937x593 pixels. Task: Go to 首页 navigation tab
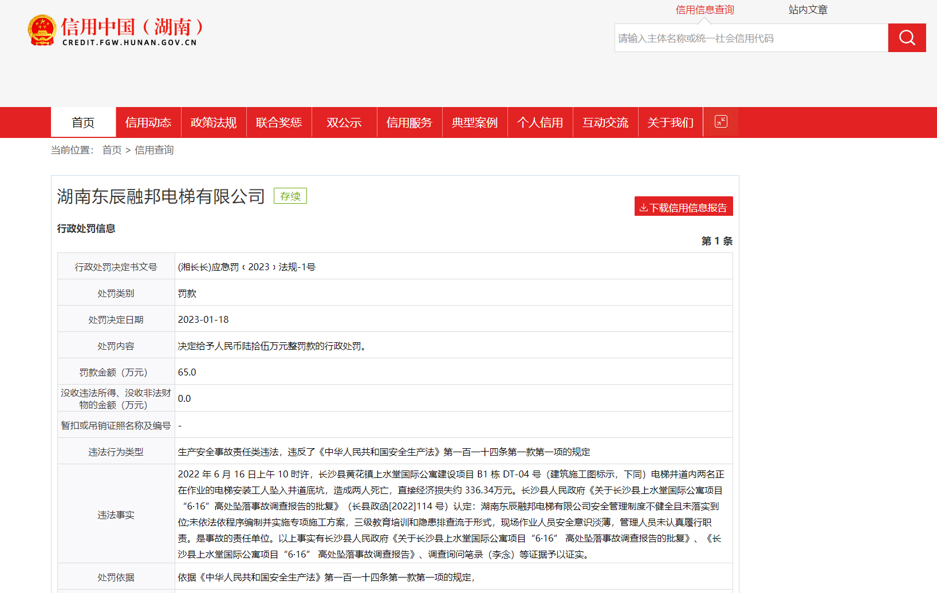83,122
